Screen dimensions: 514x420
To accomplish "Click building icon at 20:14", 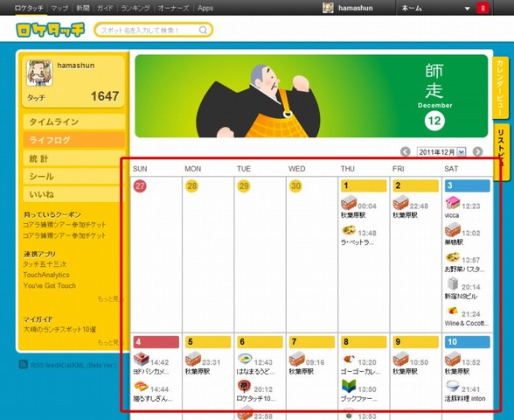I will tap(453, 283).
